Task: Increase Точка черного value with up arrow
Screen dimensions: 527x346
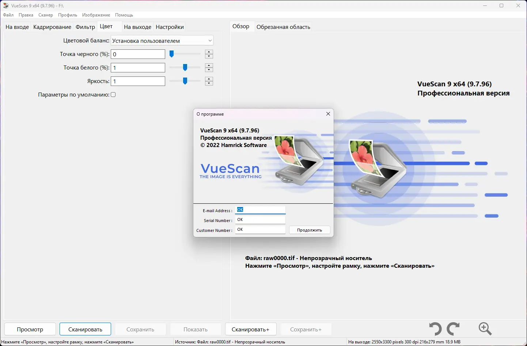Action: pyautogui.click(x=209, y=52)
